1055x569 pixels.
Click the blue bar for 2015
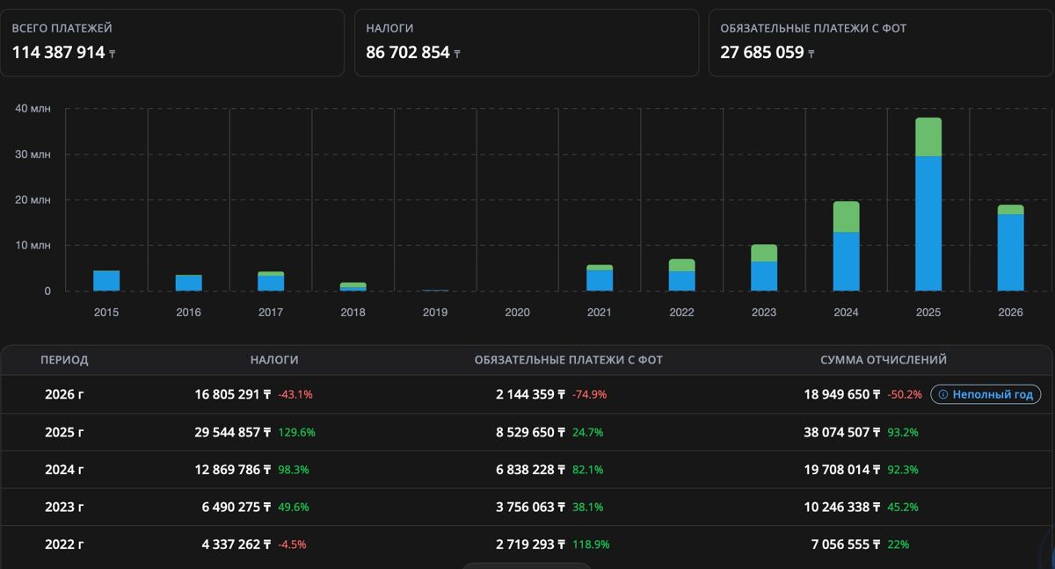pos(106,280)
